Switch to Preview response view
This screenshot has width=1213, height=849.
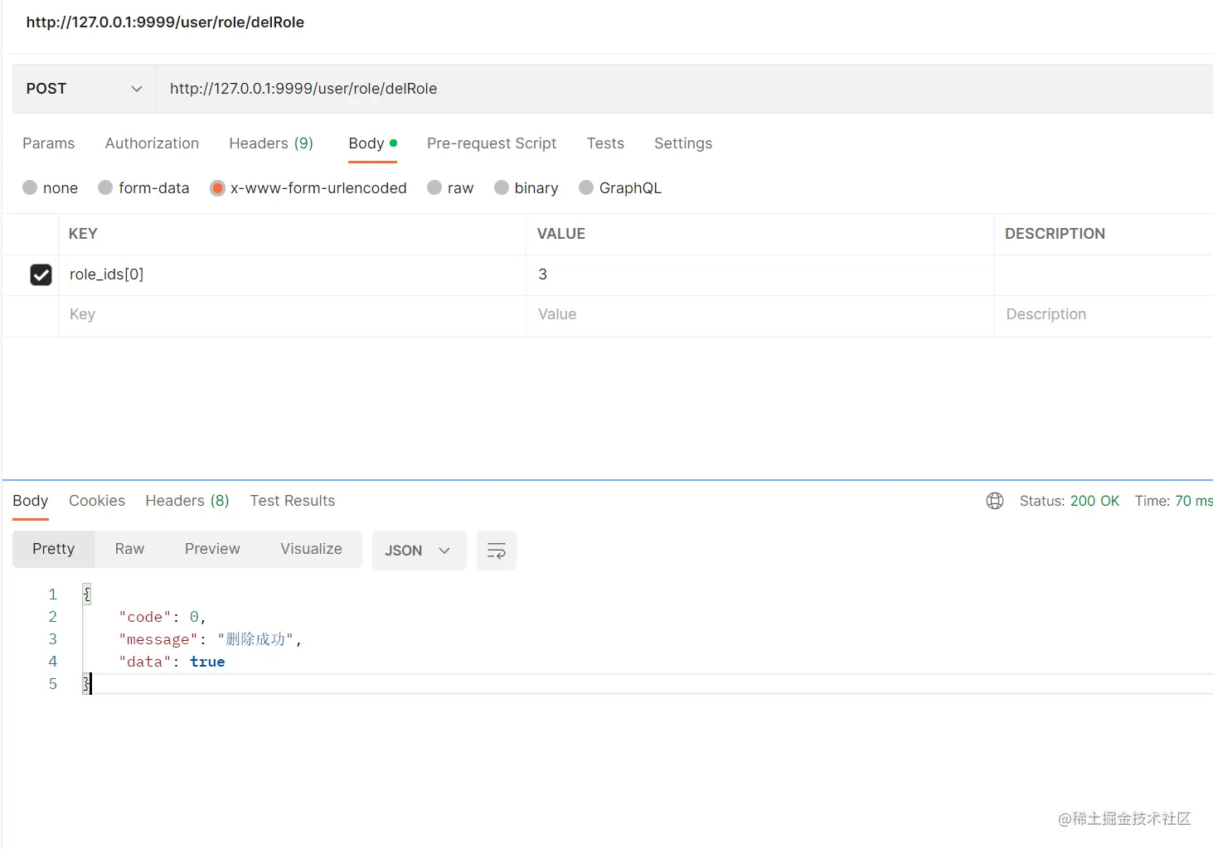click(x=212, y=549)
